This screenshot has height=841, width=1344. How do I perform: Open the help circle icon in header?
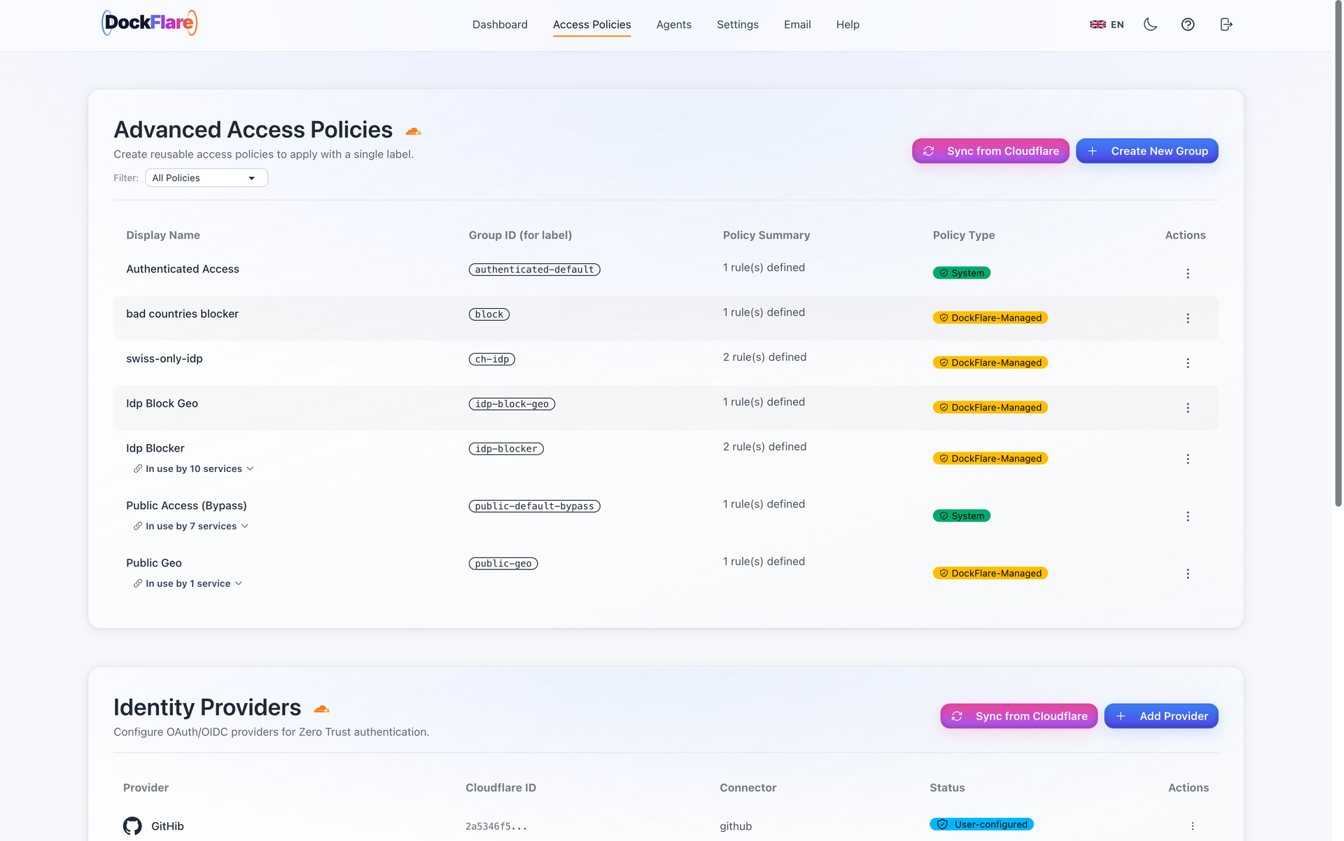1188,25
